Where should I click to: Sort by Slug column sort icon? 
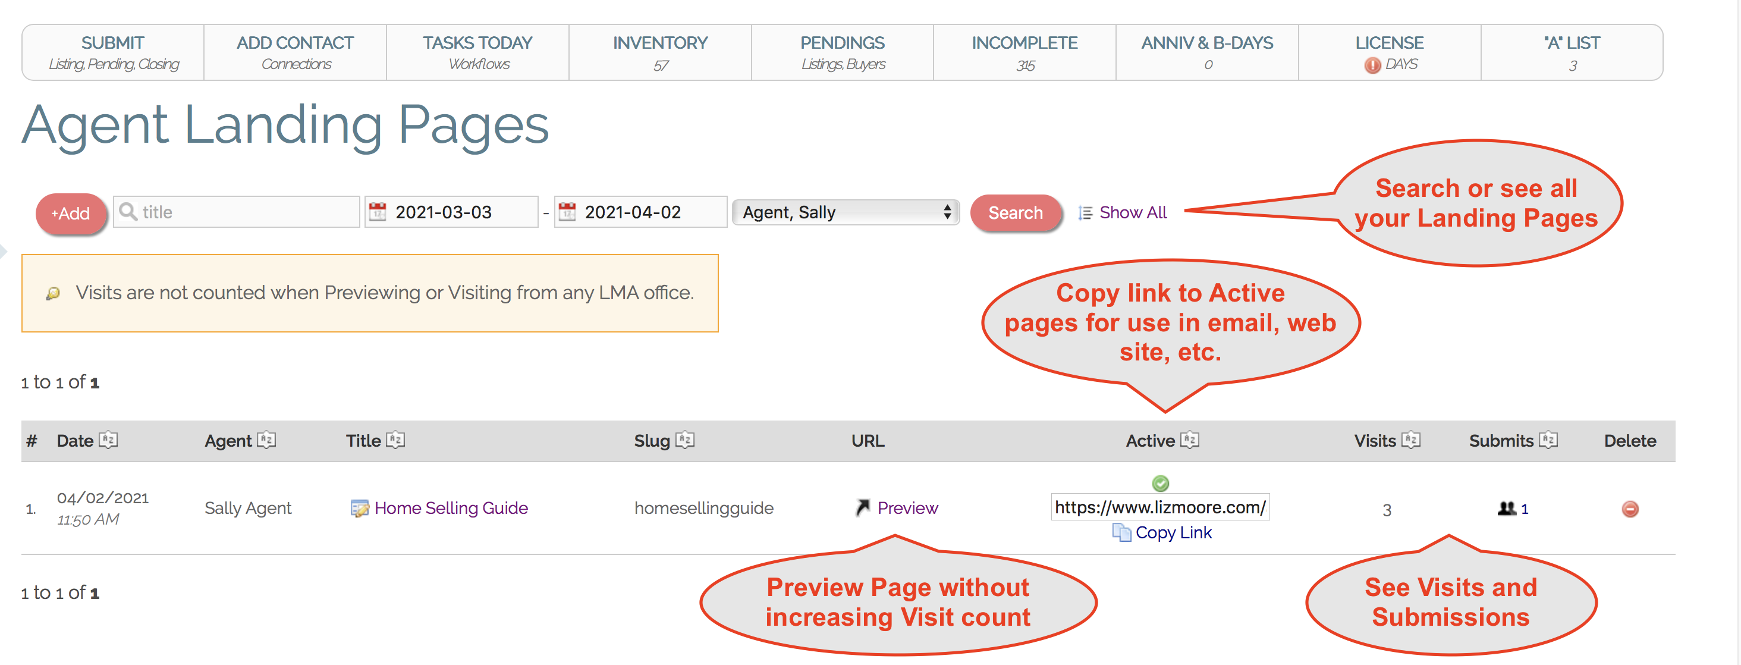684,440
